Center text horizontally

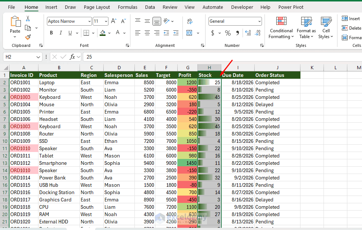147,33
